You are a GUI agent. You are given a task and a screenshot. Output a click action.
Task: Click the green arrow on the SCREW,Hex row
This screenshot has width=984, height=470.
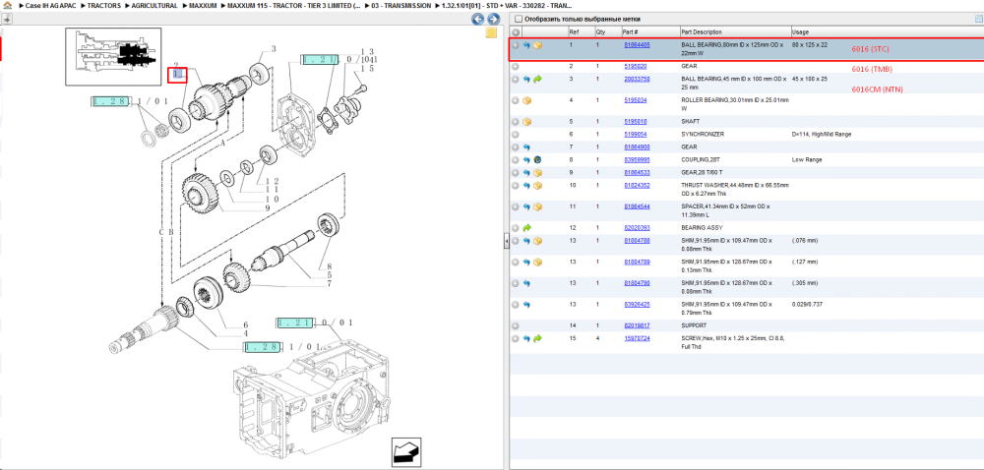click(538, 339)
